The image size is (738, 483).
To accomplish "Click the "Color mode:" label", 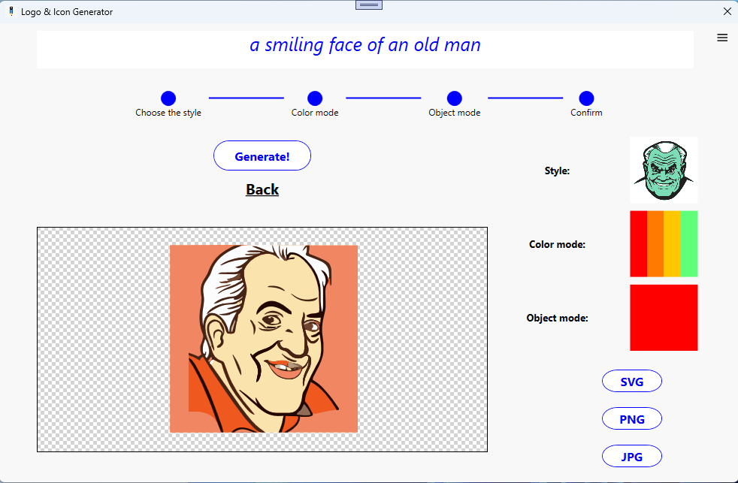I will pos(557,245).
